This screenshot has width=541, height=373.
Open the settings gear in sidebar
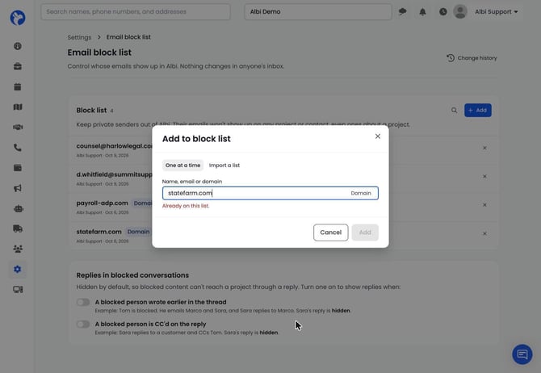tap(18, 269)
